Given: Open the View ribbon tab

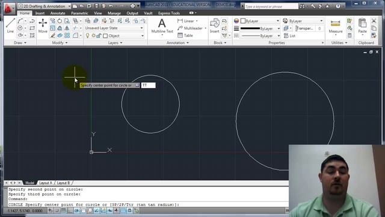Looking at the screenshot, I should [x=97, y=13].
